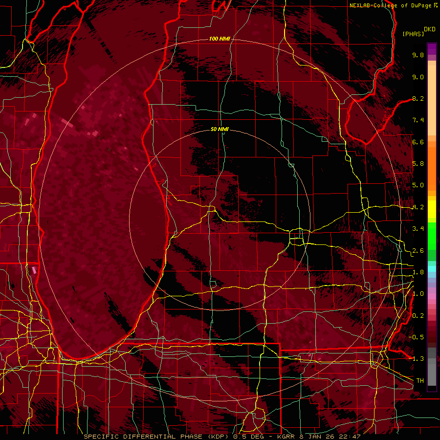The height and width of the screenshot is (440, 440).
Task: Click the DKD legend label
Action: 430,29
